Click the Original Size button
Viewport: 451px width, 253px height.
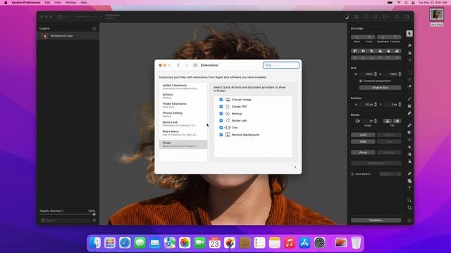(380, 87)
